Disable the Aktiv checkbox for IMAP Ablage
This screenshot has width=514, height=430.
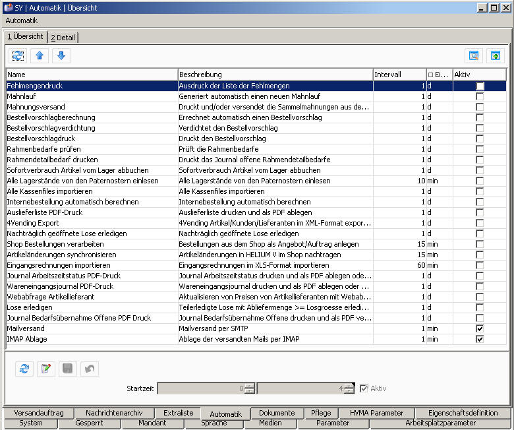[x=480, y=339]
